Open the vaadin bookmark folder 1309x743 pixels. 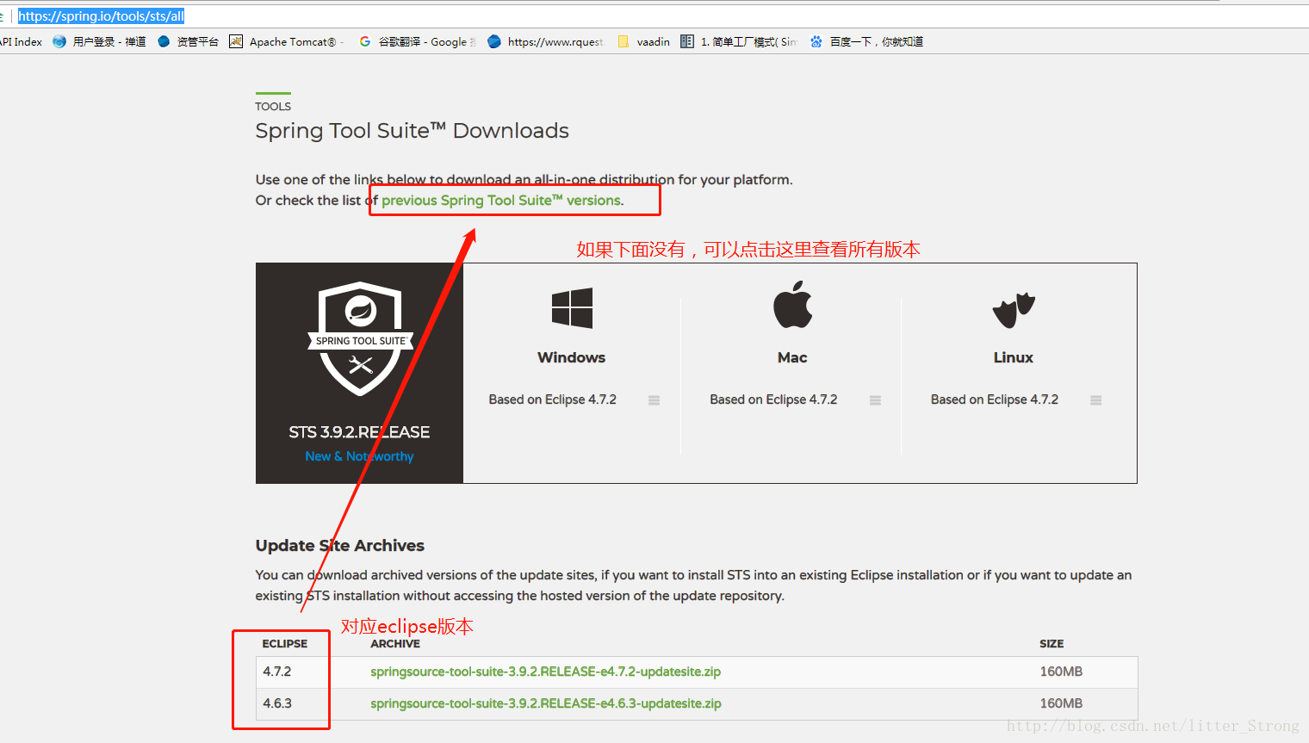pos(644,41)
